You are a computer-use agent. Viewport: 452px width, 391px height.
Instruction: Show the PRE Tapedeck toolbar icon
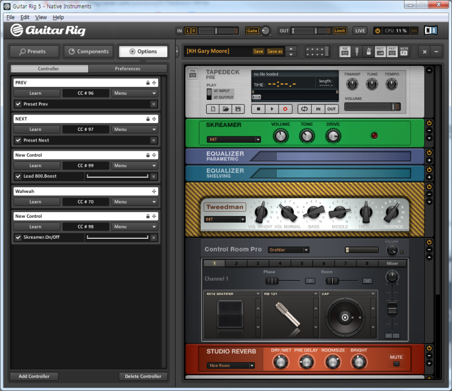pyautogui.click(x=345, y=51)
